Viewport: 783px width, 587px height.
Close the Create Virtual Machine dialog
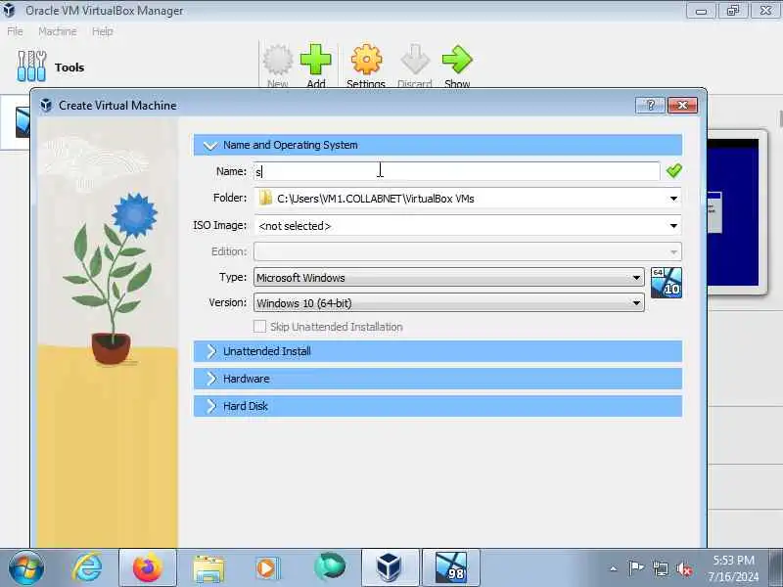682,105
